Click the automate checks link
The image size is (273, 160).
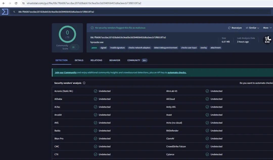tap(177, 72)
